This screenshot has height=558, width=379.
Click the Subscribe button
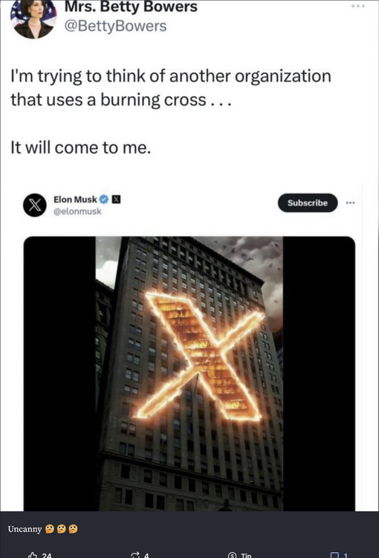point(308,203)
